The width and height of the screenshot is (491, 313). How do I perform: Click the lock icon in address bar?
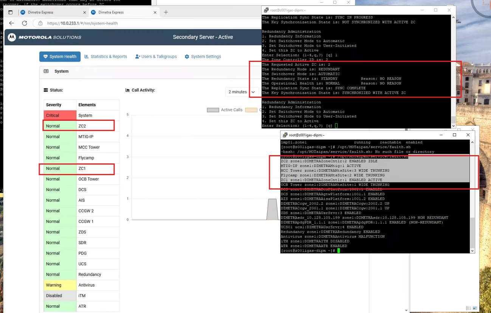pos(40,23)
